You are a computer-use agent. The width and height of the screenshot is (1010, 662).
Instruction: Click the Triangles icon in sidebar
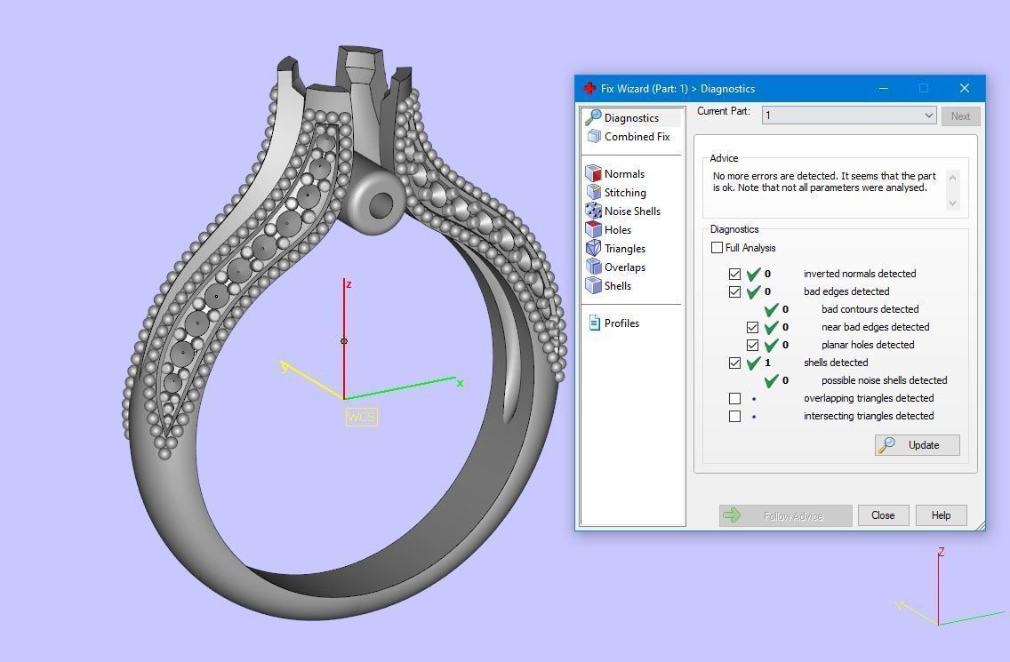tap(593, 248)
